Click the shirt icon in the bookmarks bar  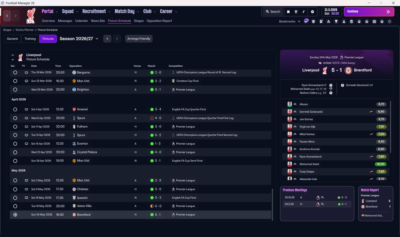pyautogui.click(x=313, y=22)
